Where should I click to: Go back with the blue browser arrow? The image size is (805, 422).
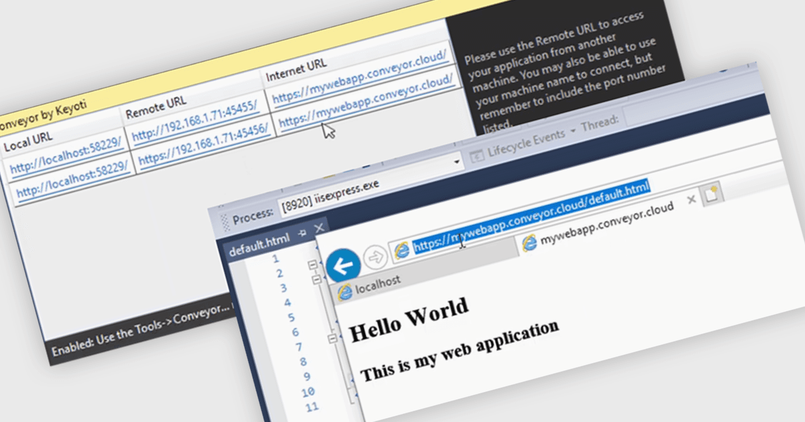(343, 266)
